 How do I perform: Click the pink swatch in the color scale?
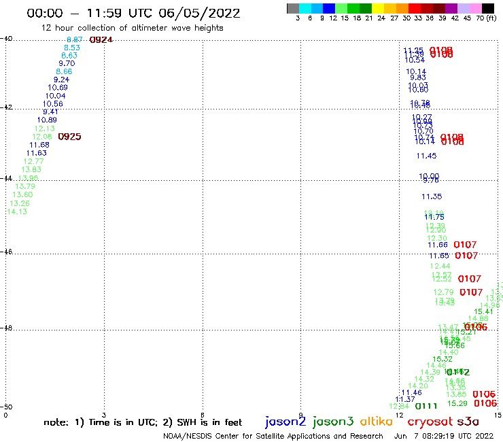[476, 8]
